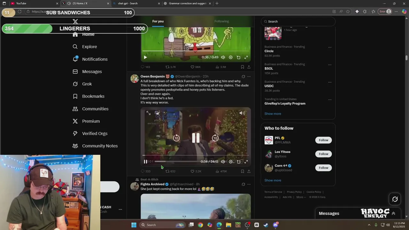Focus the X Search input field
The width and height of the screenshot is (409, 230).
(298, 21)
